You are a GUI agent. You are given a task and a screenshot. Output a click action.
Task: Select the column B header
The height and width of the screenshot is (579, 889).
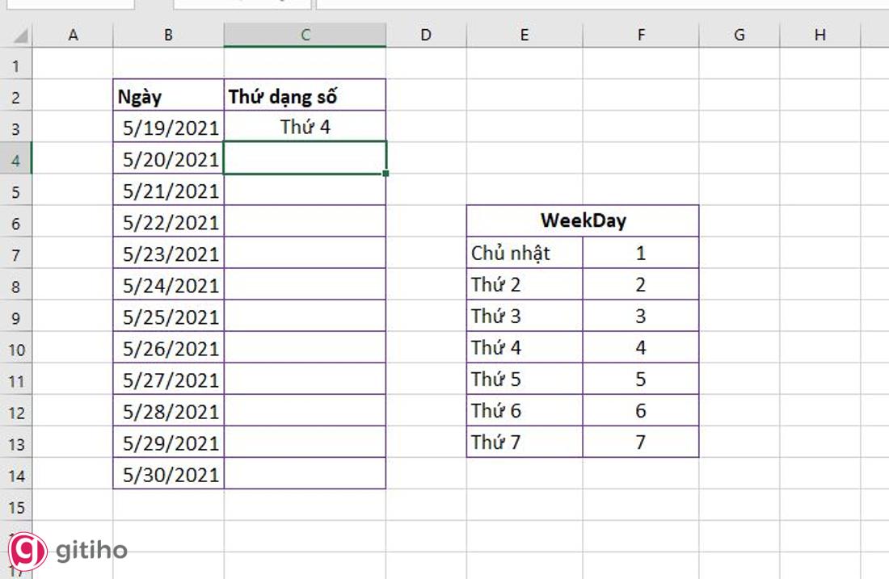tap(168, 35)
